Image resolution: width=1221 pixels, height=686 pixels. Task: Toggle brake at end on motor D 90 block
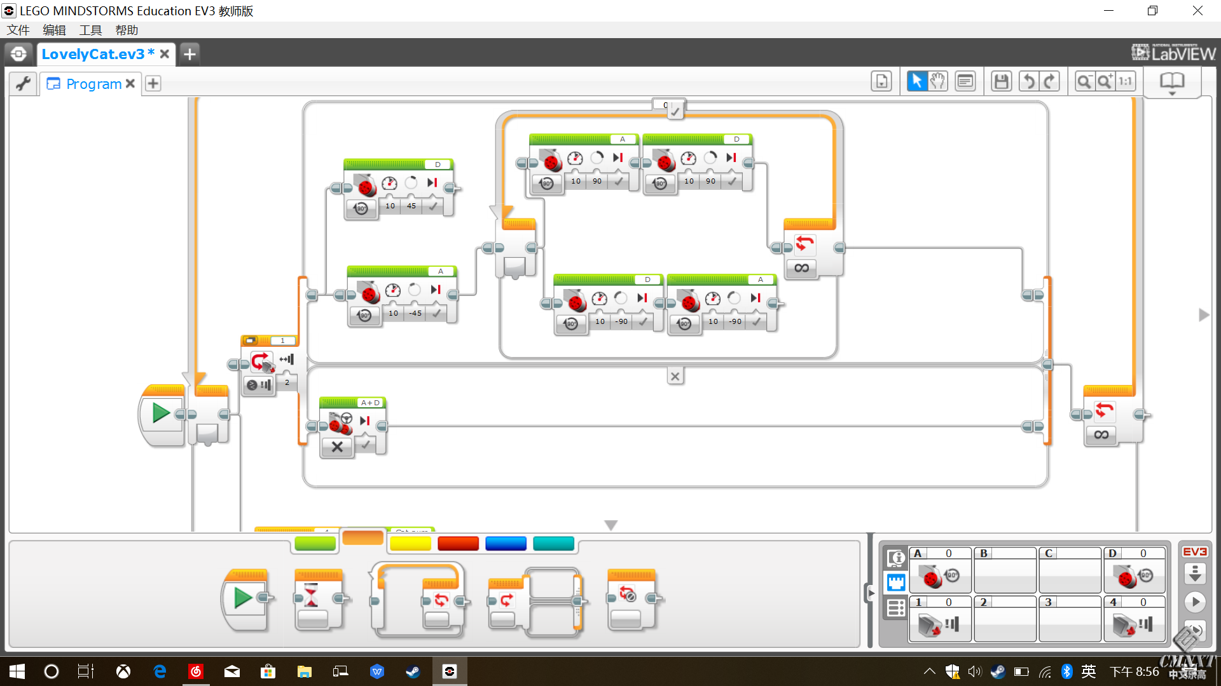tap(732, 181)
